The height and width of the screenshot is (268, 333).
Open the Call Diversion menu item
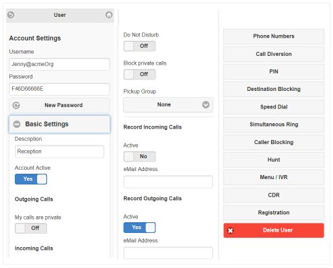pyautogui.click(x=274, y=54)
